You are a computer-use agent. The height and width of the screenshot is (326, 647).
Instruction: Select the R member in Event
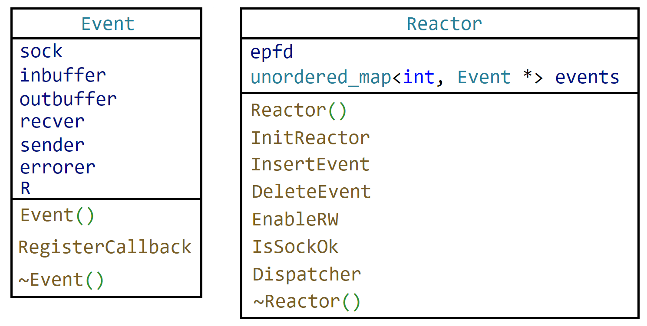(x=25, y=189)
